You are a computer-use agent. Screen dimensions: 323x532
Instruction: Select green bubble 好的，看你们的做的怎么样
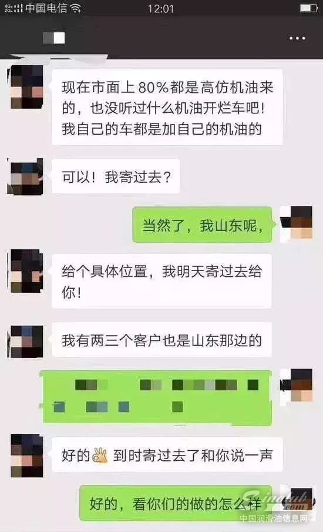(x=176, y=504)
